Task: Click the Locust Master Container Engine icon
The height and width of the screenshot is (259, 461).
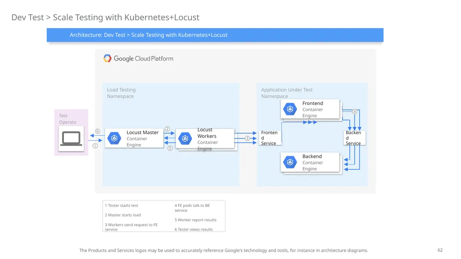Action: tap(114, 138)
